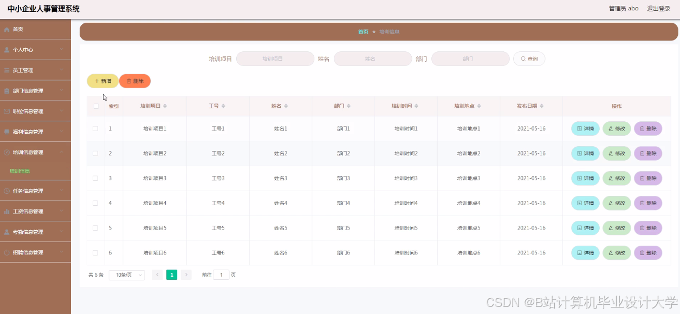Open 考勤信息管理 menu
The height and width of the screenshot is (314, 680).
[x=35, y=232]
